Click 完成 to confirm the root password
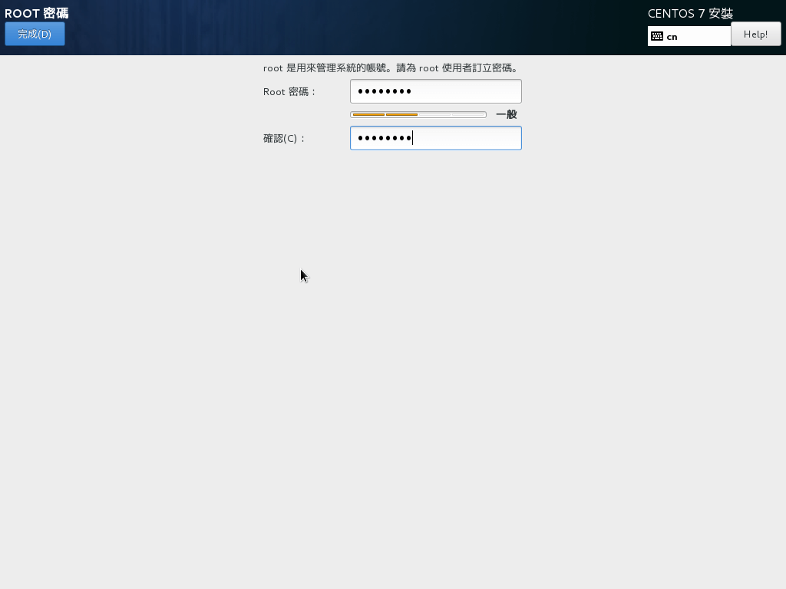Screen dimensions: 786x589 [35, 34]
